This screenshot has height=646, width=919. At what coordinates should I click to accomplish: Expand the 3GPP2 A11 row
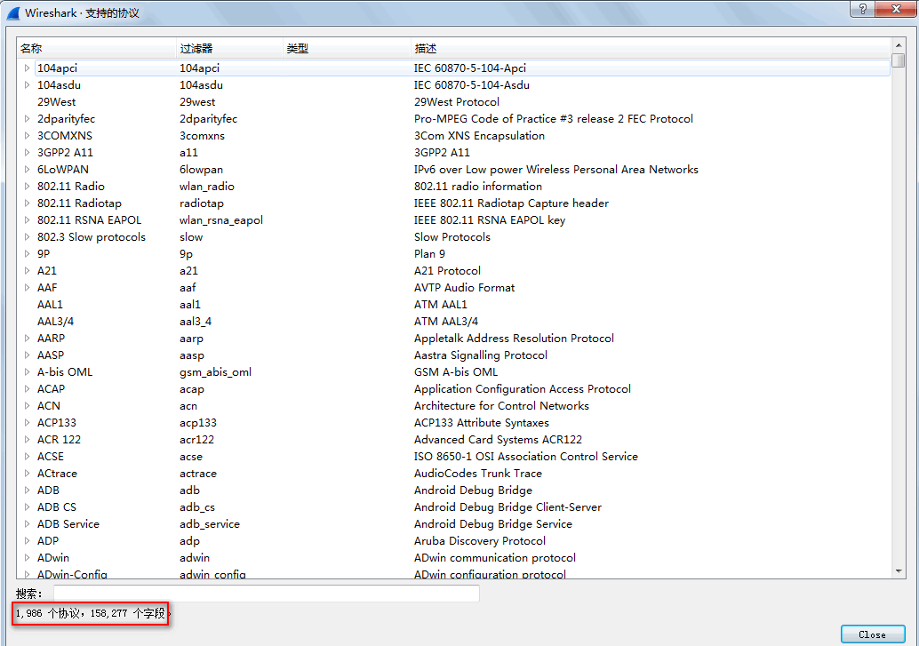coord(27,153)
